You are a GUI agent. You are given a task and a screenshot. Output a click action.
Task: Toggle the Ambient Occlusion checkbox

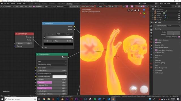tap(156, 40)
